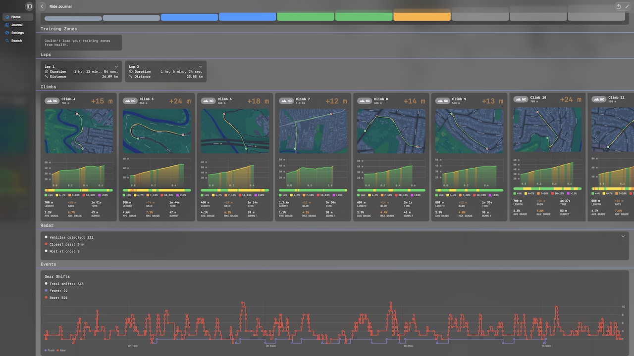The image size is (634, 356).
Task: Click the NC category badge on Climb 4
Action: pyautogui.click(x=52, y=101)
